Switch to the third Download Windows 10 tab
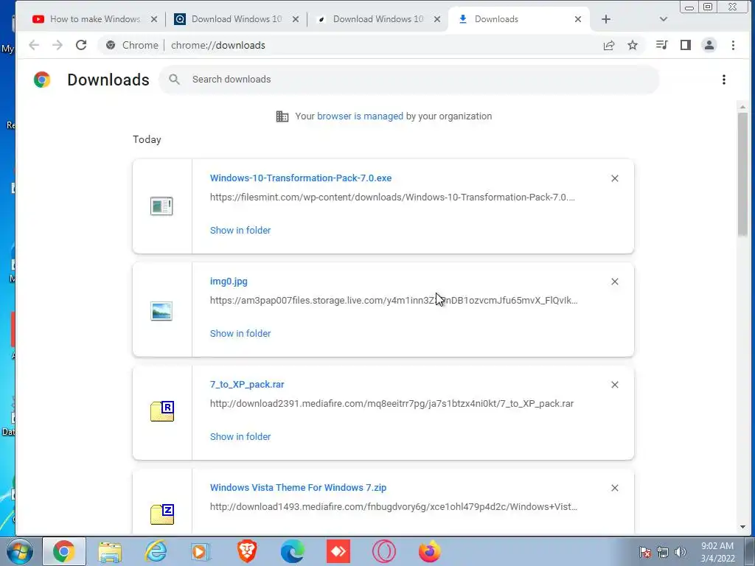The image size is (755, 566). [378, 19]
